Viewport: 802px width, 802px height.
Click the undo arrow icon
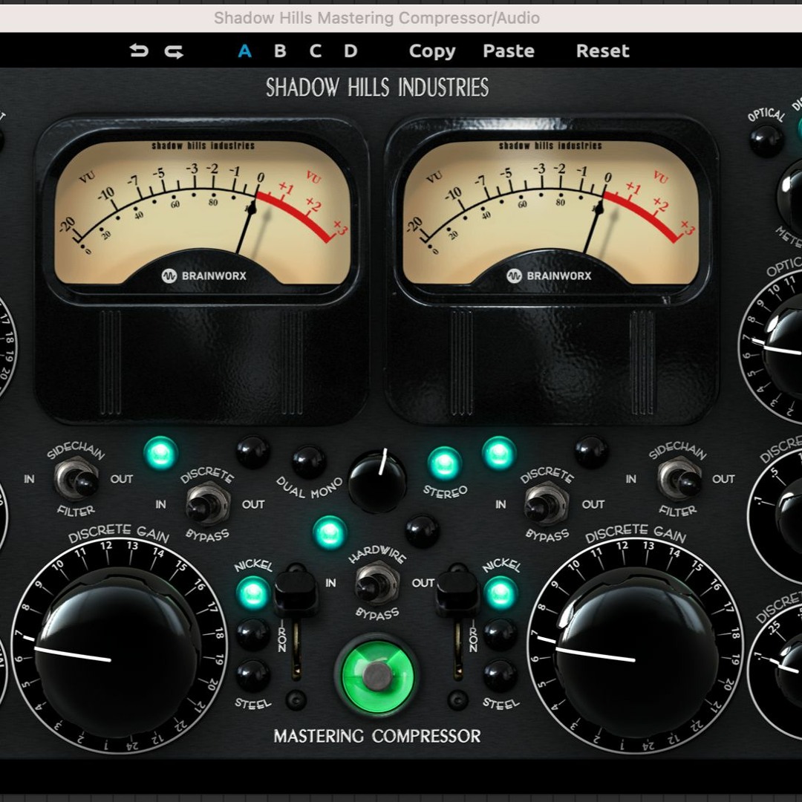tap(139, 51)
